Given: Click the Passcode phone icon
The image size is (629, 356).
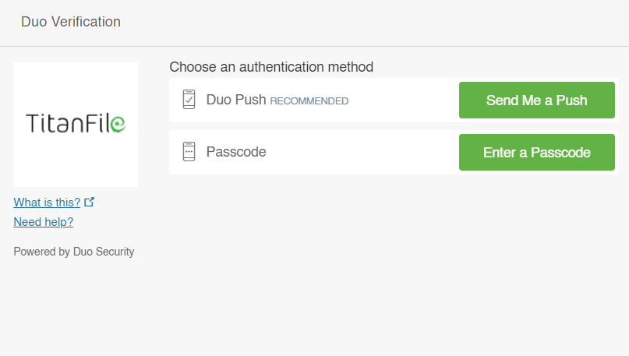Looking at the screenshot, I should point(189,152).
